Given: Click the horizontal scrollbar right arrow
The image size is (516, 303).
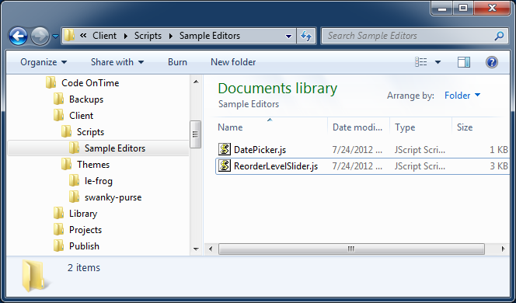Looking at the screenshot, I should [503, 249].
